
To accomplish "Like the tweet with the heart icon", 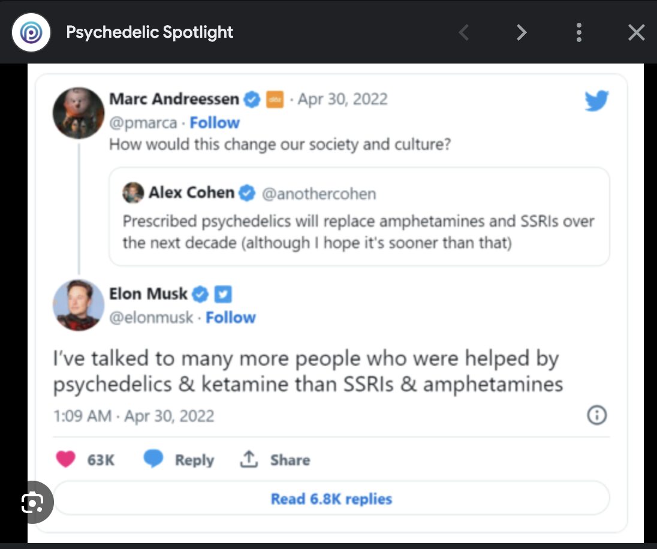I will [66, 459].
